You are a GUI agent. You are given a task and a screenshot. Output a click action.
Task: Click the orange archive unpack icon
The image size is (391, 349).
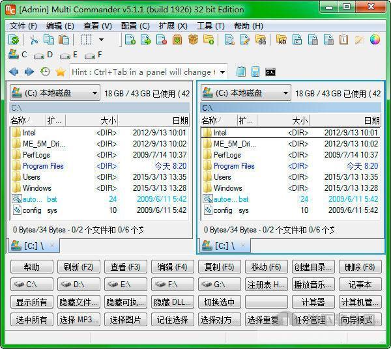pos(177,40)
